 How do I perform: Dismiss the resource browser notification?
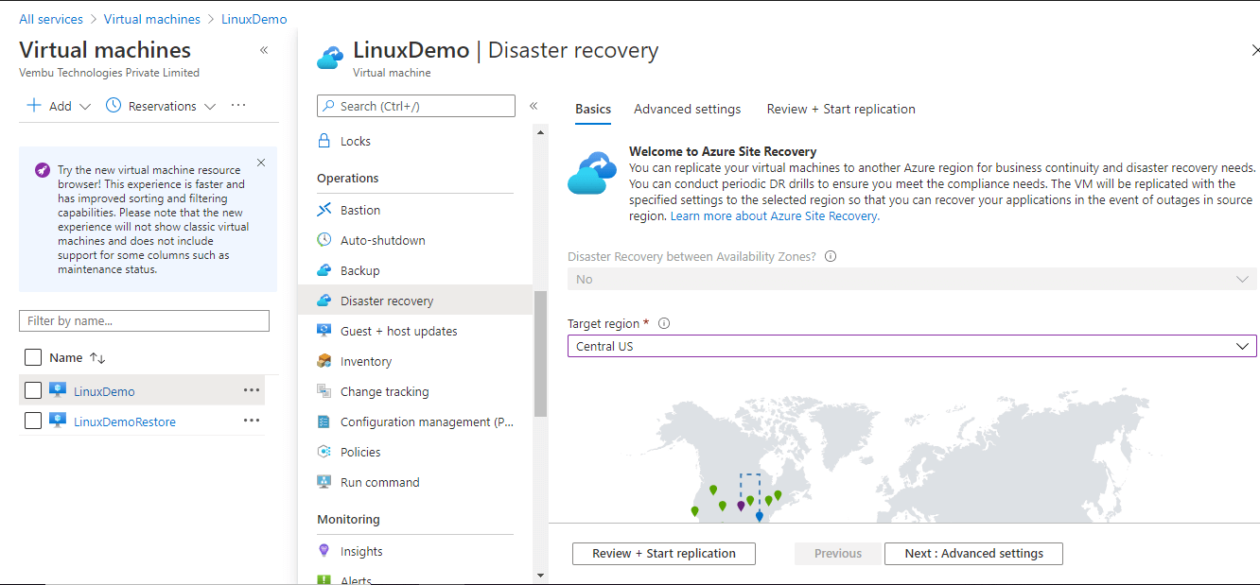click(261, 163)
